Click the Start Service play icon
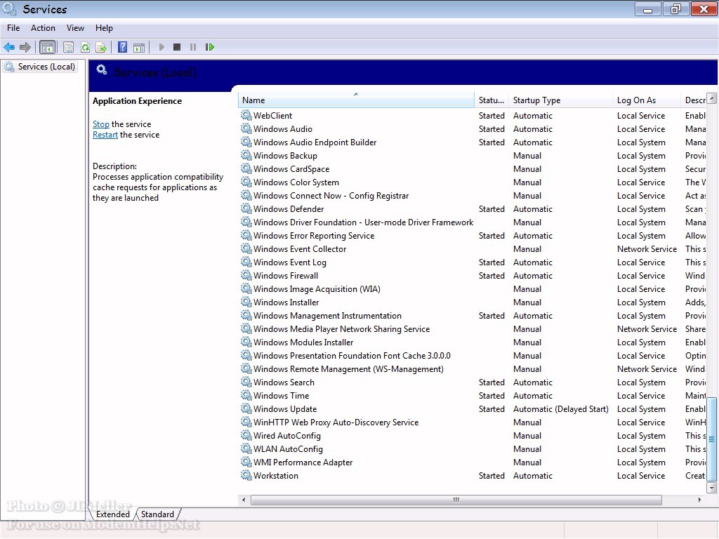 click(x=161, y=47)
